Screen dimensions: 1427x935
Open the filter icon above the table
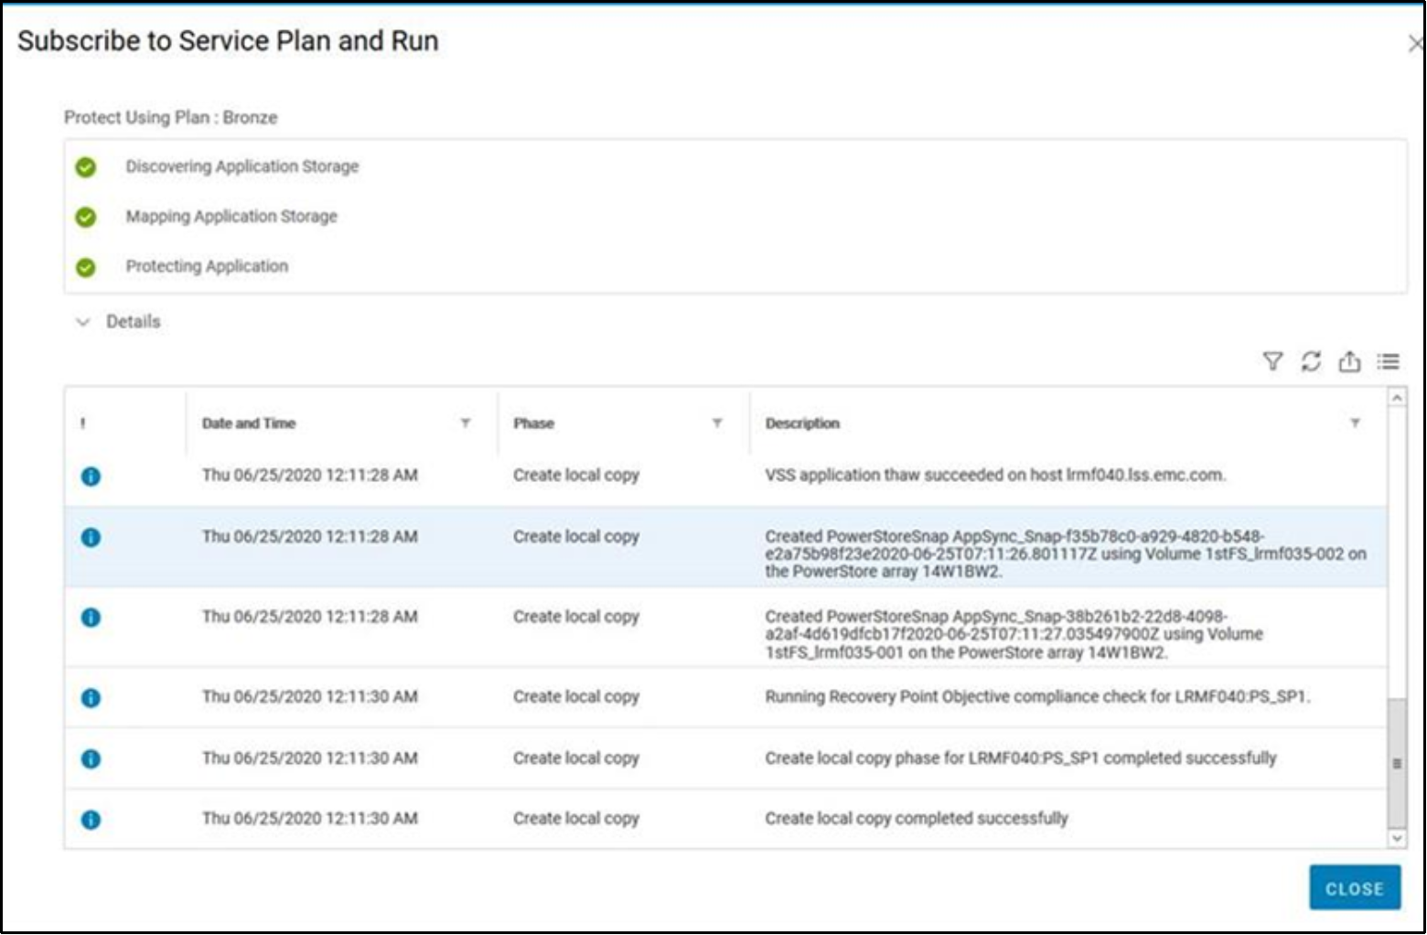pyautogui.click(x=1272, y=361)
